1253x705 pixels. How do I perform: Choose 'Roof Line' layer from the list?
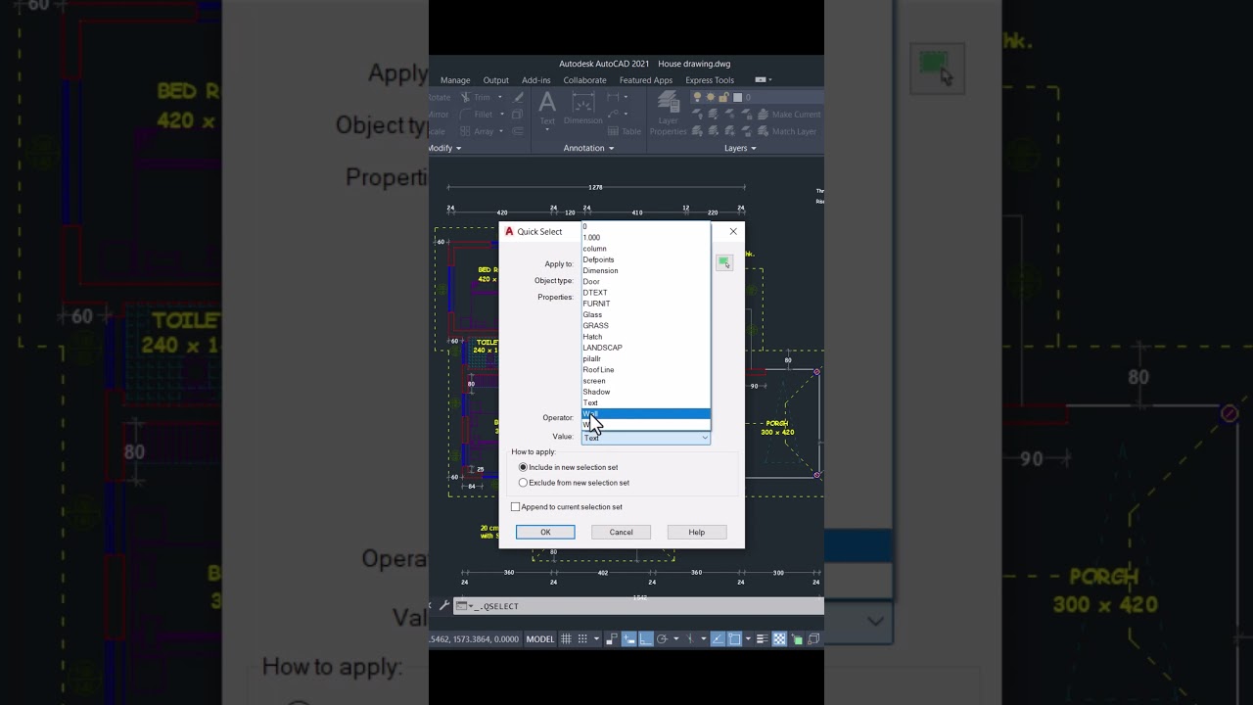[645, 370]
